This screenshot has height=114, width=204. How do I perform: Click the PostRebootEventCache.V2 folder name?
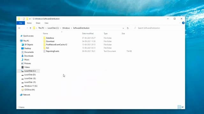(x=57, y=45)
